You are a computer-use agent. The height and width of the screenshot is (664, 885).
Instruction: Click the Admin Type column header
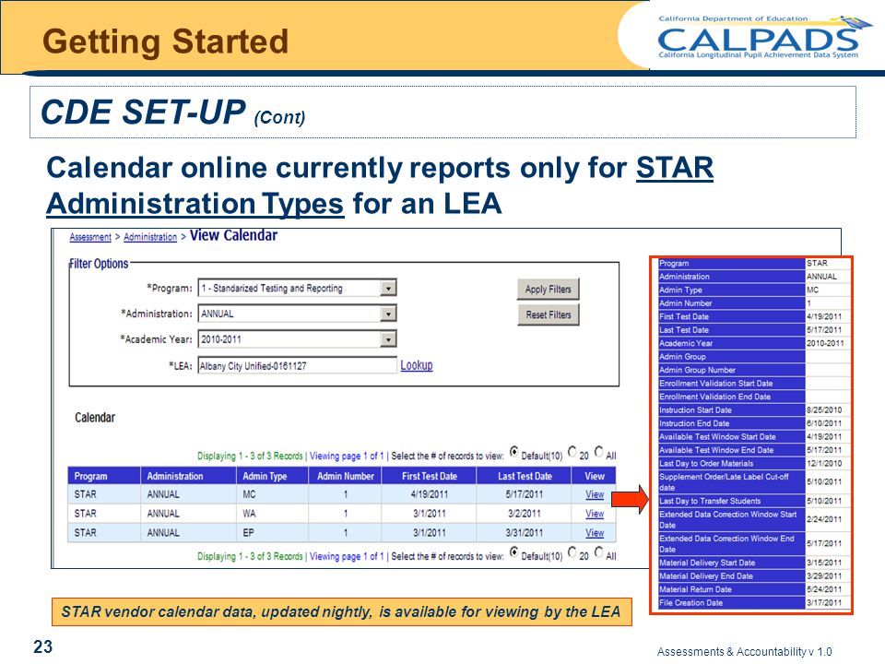pyautogui.click(x=272, y=476)
